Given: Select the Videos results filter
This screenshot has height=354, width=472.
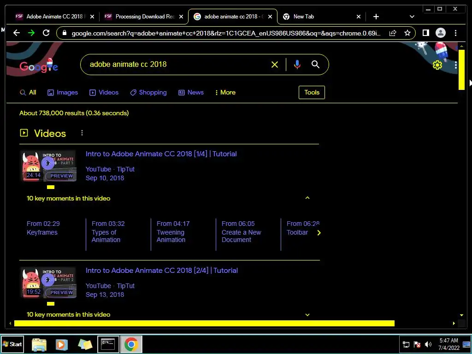Looking at the screenshot, I should [104, 92].
